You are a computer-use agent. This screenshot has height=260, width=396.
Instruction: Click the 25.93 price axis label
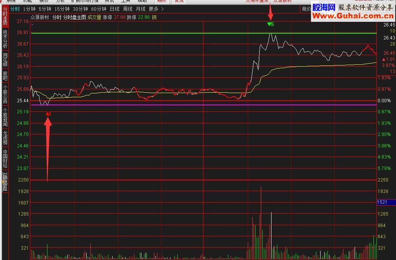coord(23,77)
